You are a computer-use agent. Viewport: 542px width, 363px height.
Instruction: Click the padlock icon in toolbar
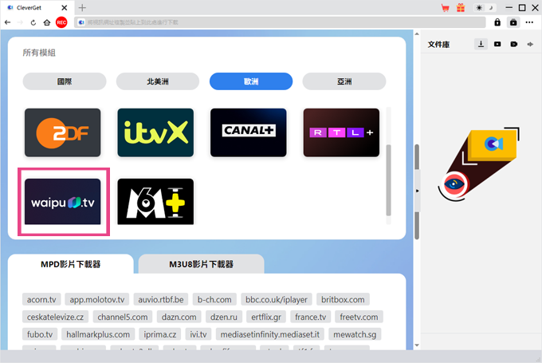pos(497,22)
